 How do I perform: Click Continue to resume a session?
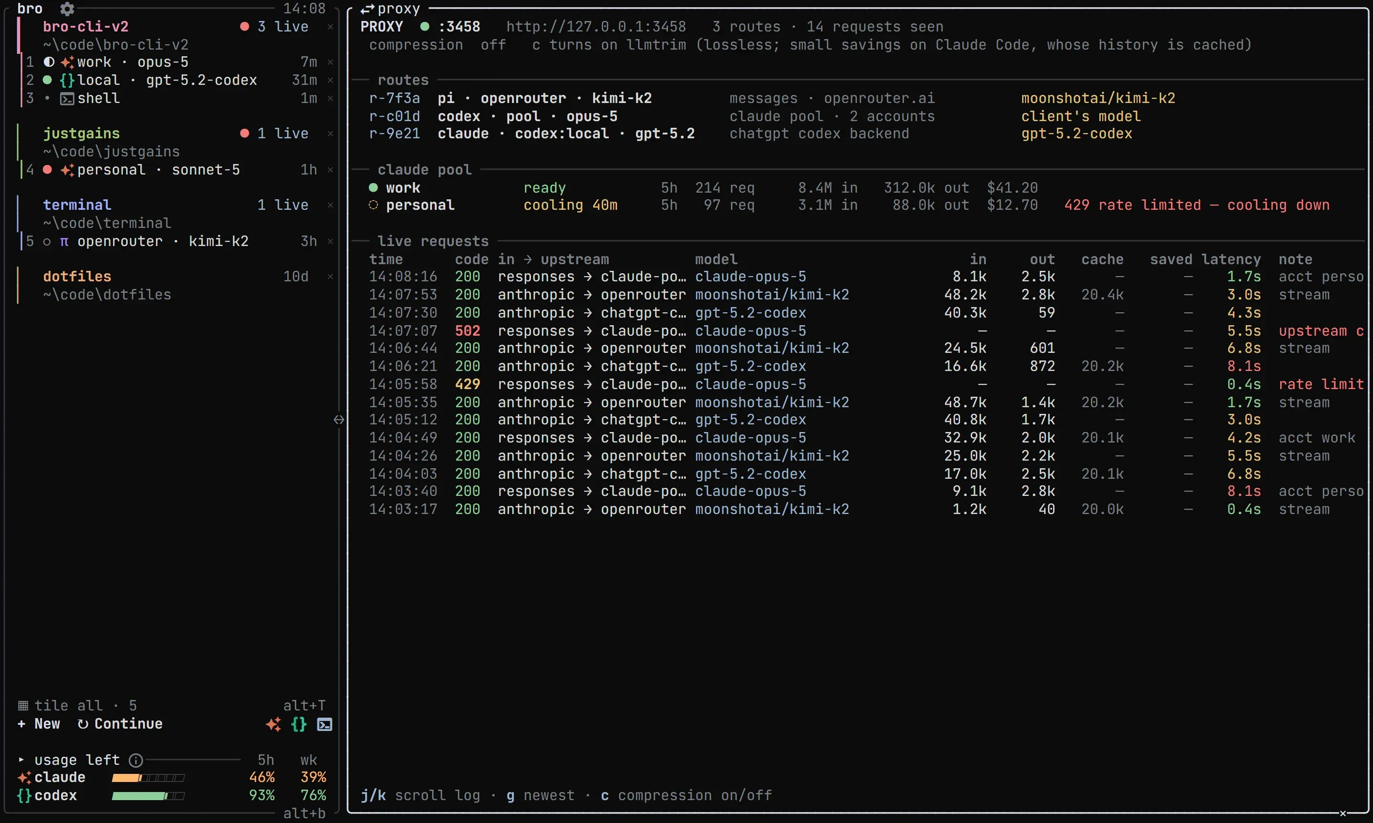pyautogui.click(x=120, y=724)
